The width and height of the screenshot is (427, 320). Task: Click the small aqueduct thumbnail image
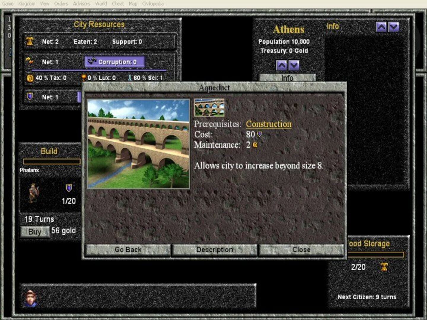pyautogui.click(x=209, y=108)
